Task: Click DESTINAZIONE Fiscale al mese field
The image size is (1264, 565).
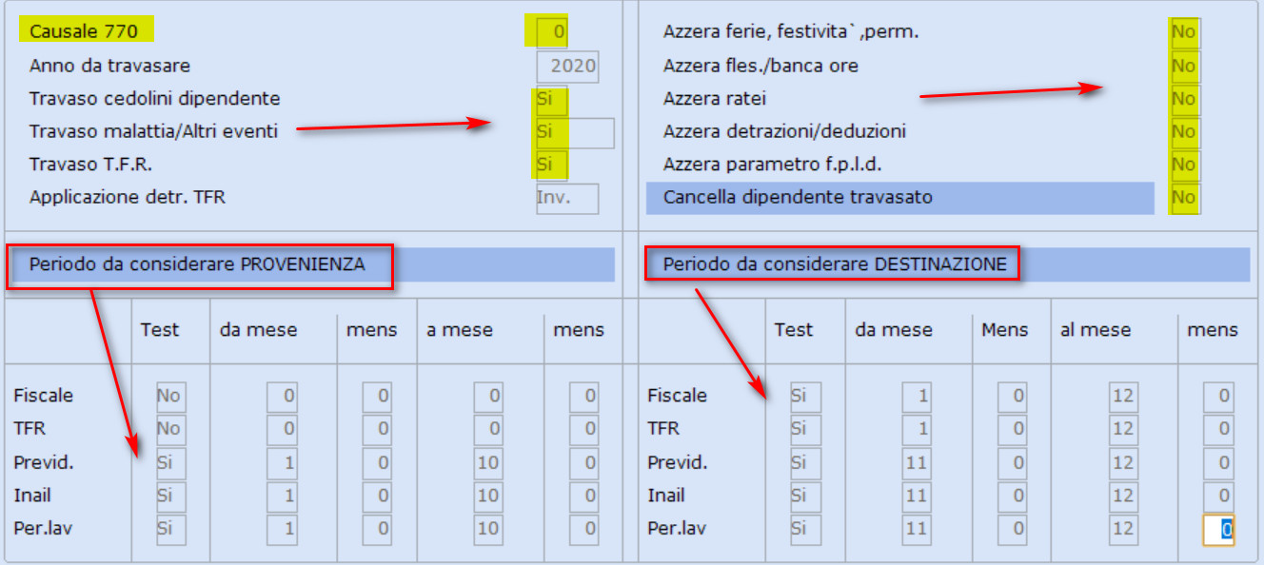Action: tap(1123, 397)
